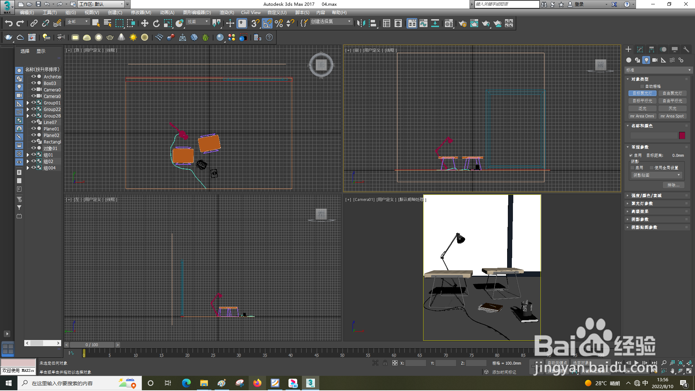Screen dimensions: 695x391
Task: Click the Mirror tool icon
Action: click(361, 23)
